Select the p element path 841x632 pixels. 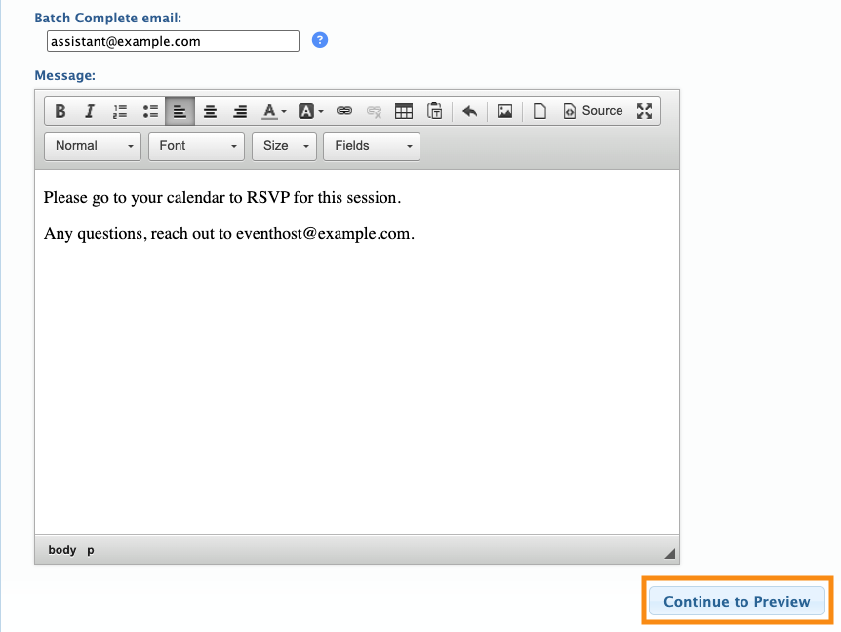(91, 550)
